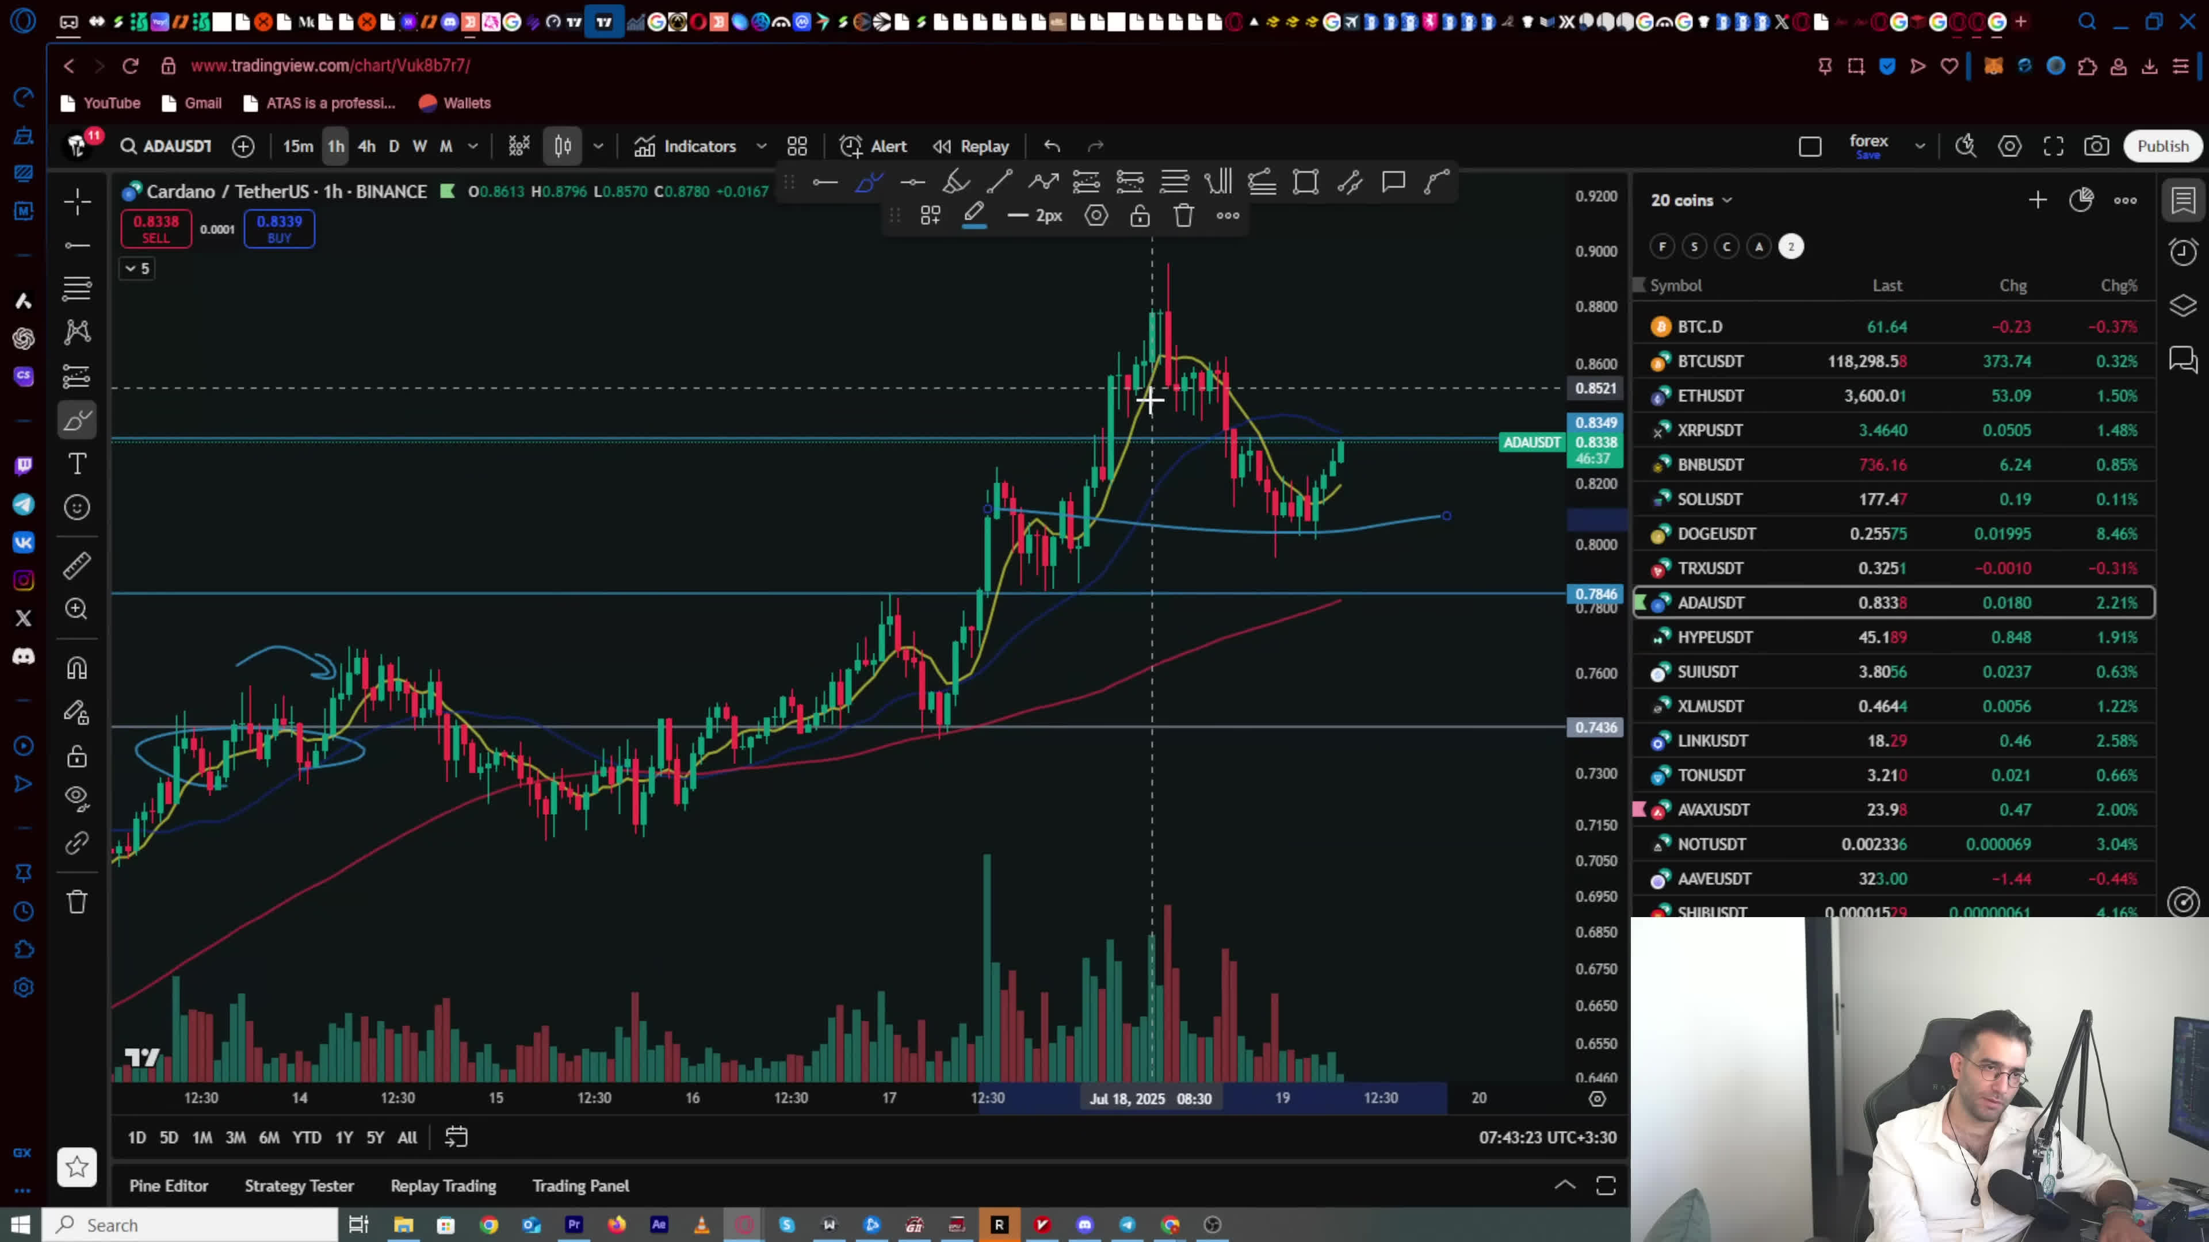Click the Publish button

(2163, 147)
